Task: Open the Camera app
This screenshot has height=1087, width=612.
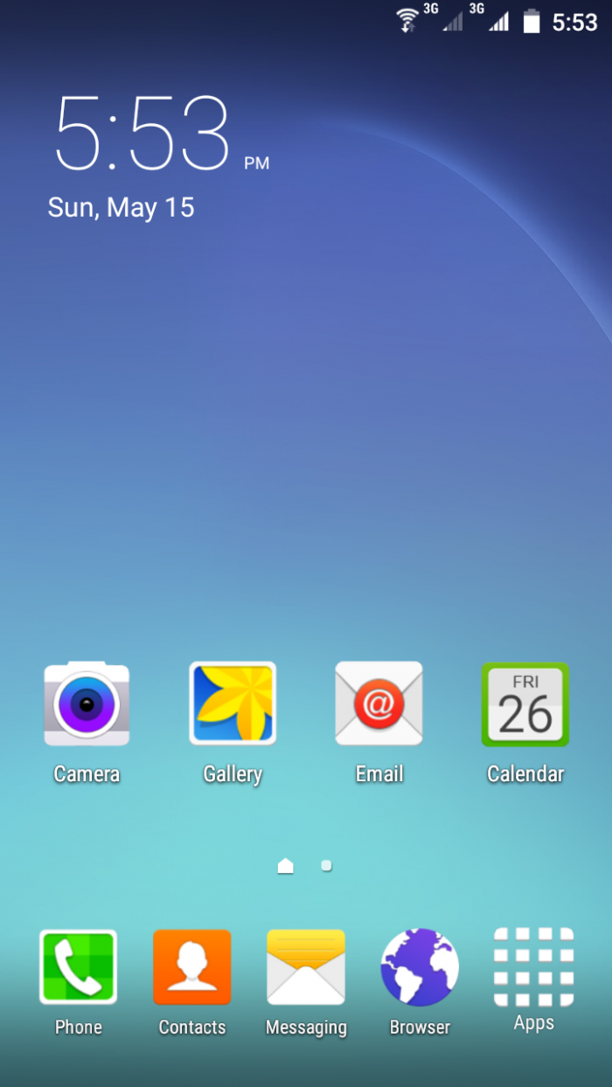Action: [x=87, y=704]
